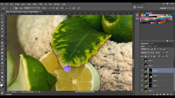Open the layer filter Kind dropdown

145,49
